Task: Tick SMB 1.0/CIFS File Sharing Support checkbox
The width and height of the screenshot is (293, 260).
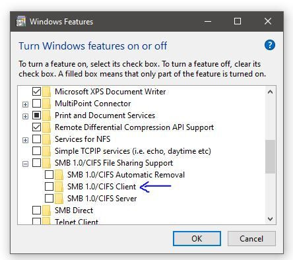Action: point(36,162)
